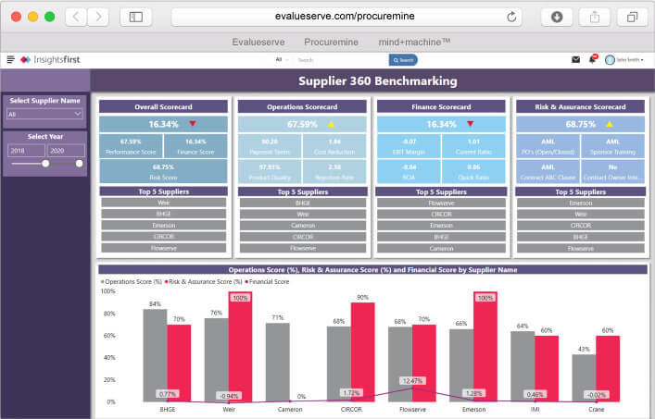Open the Procuremine bookmark
This screenshot has height=419, width=655.
tap(331, 43)
